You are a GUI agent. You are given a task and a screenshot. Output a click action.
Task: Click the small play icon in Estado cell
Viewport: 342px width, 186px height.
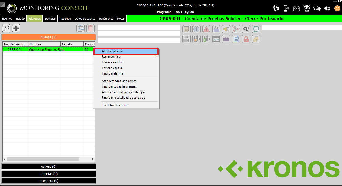pos(63,49)
